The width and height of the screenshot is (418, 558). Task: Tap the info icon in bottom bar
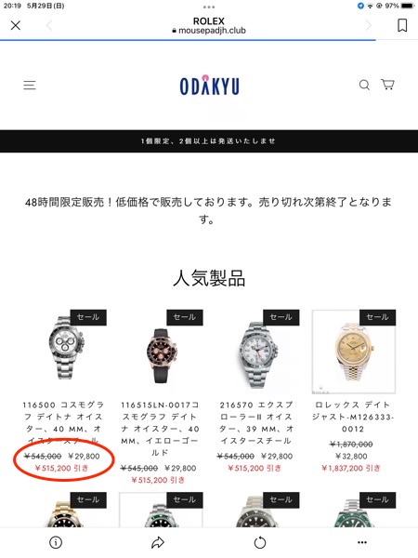point(56,542)
